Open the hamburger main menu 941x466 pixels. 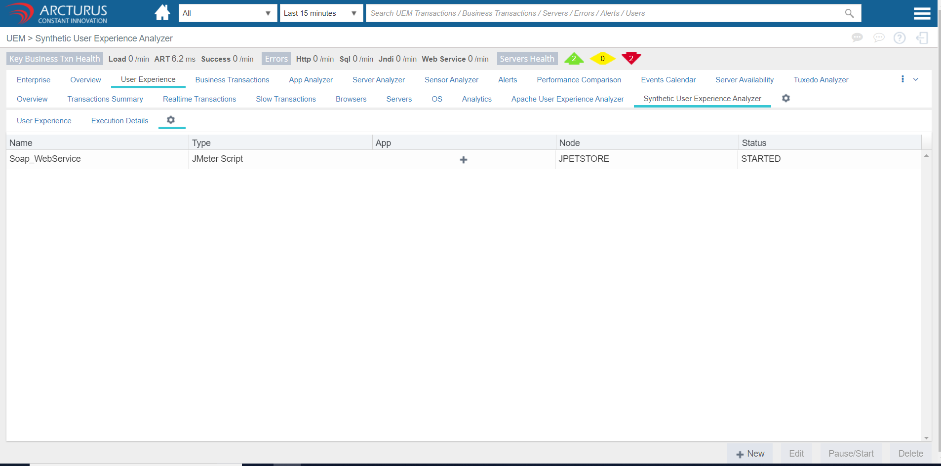(922, 13)
